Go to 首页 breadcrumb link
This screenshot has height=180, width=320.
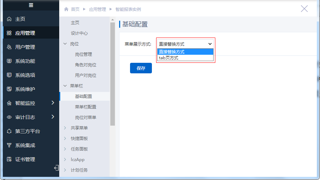click(75, 9)
